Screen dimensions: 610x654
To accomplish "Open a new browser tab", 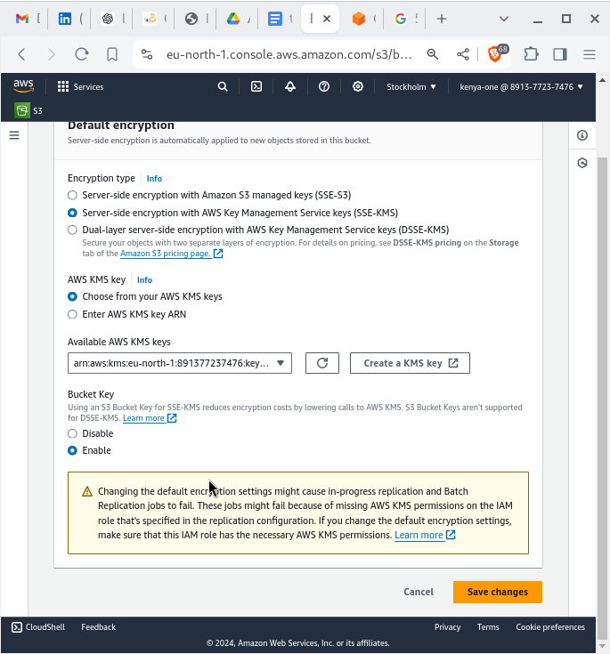I will click(x=442, y=19).
